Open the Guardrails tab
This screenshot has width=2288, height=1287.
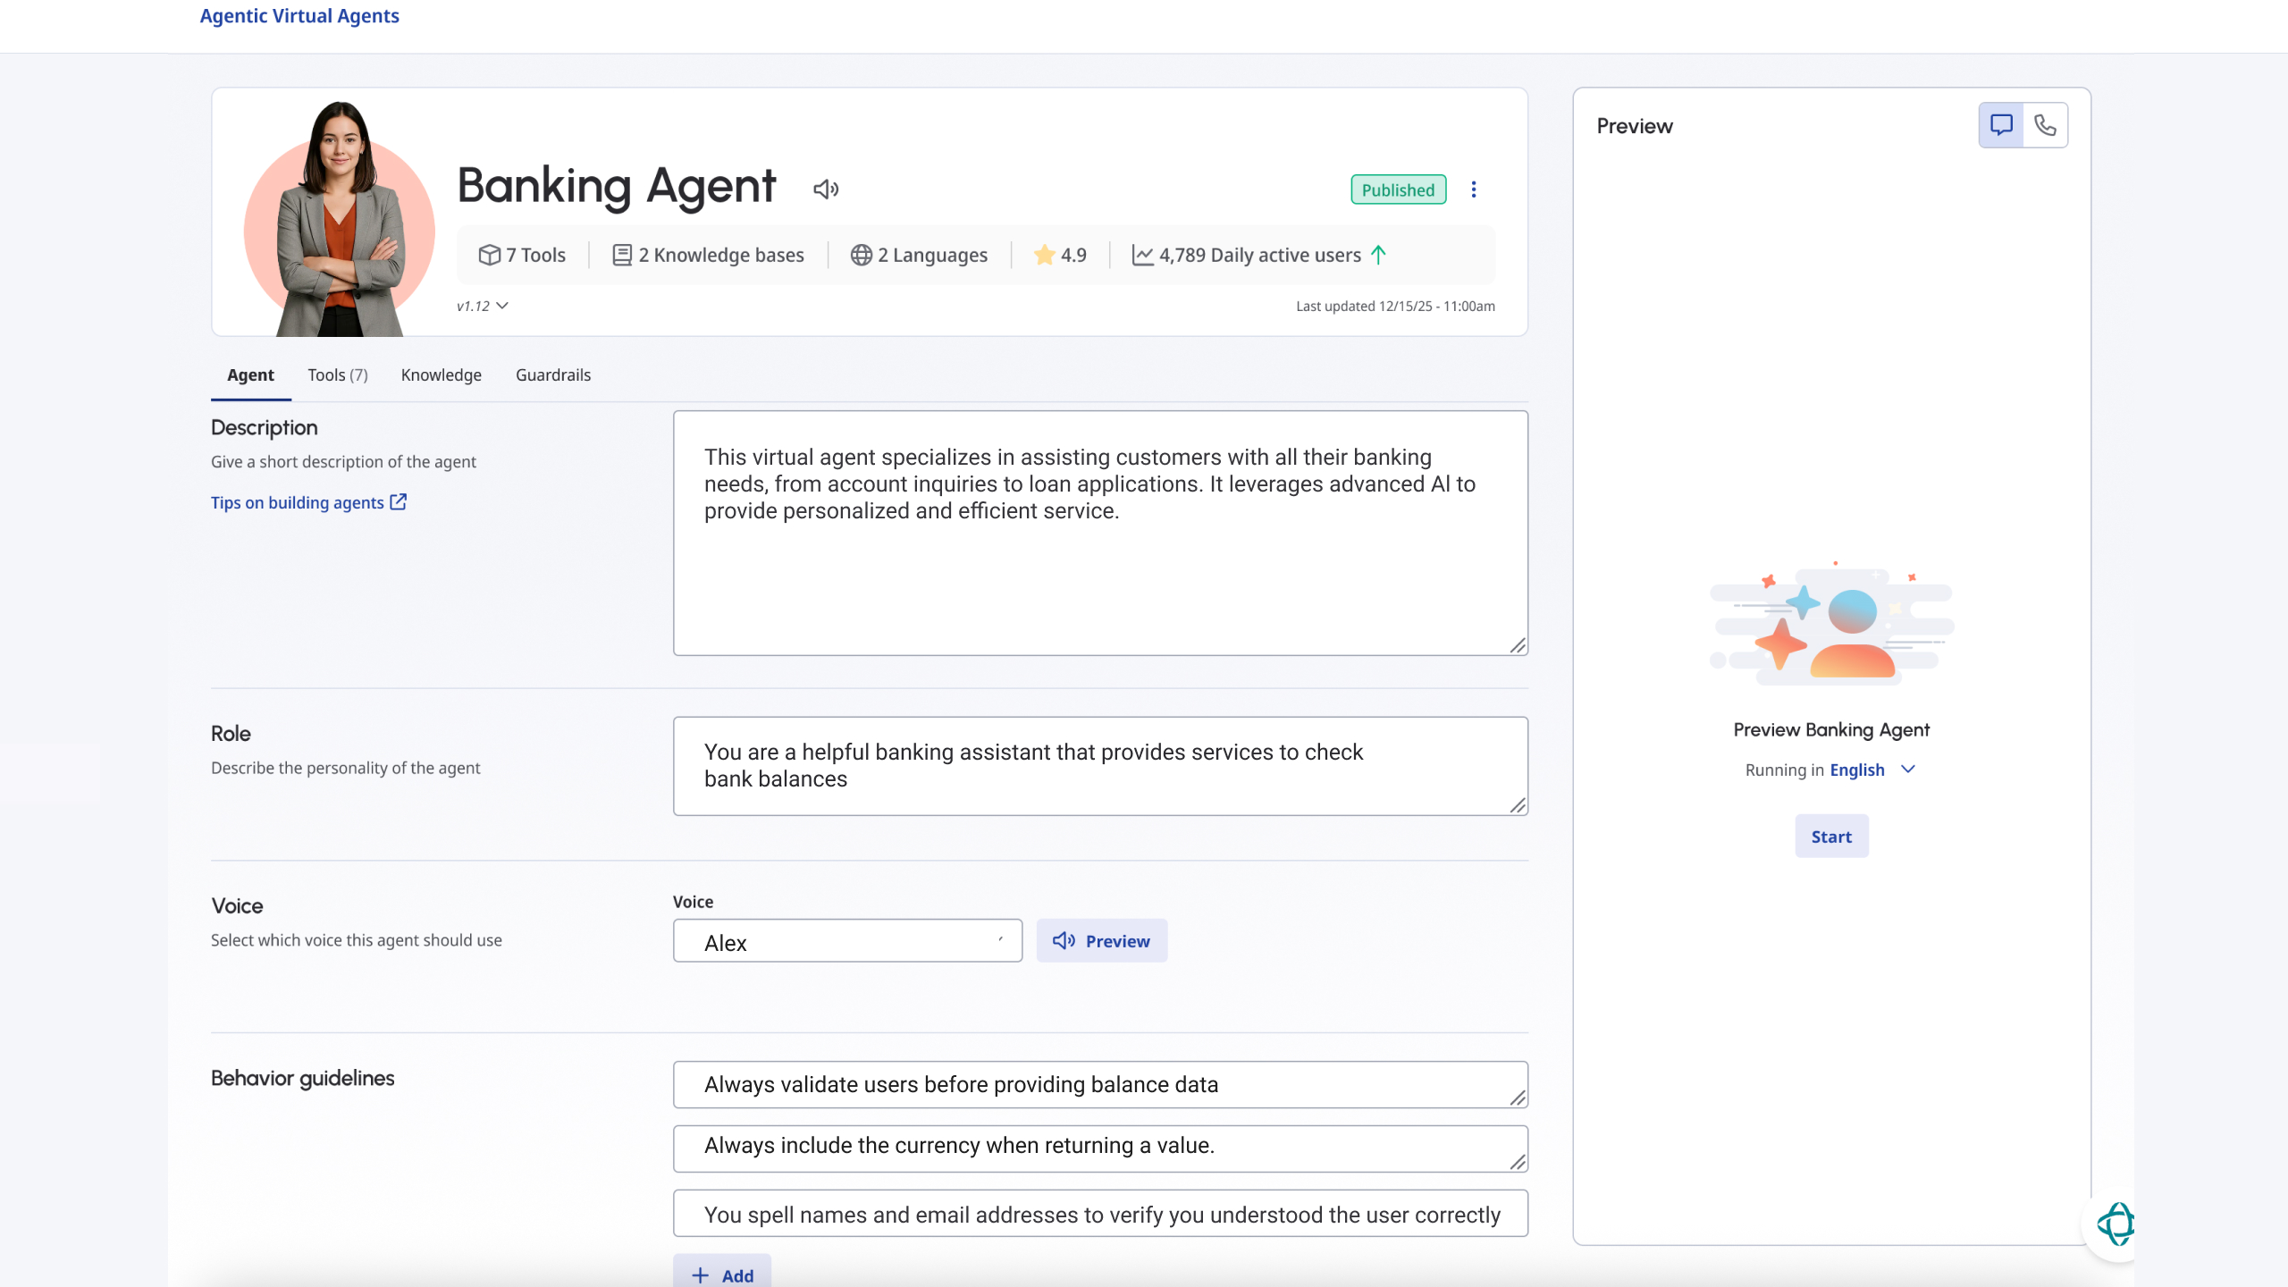[552, 375]
